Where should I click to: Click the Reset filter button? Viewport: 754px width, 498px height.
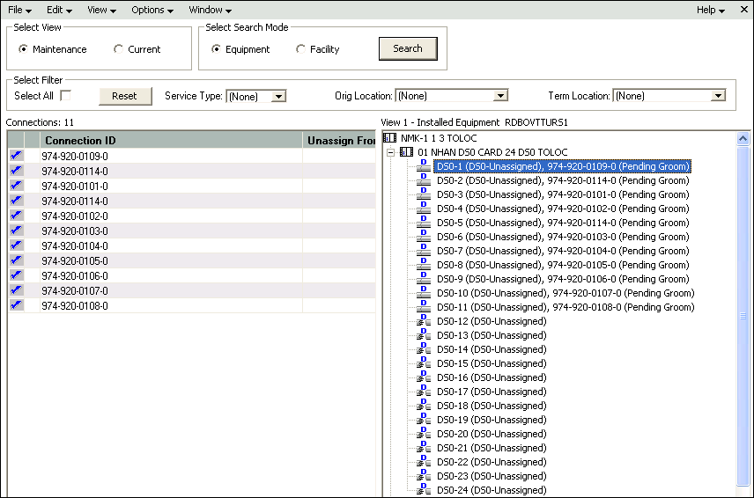tap(125, 96)
